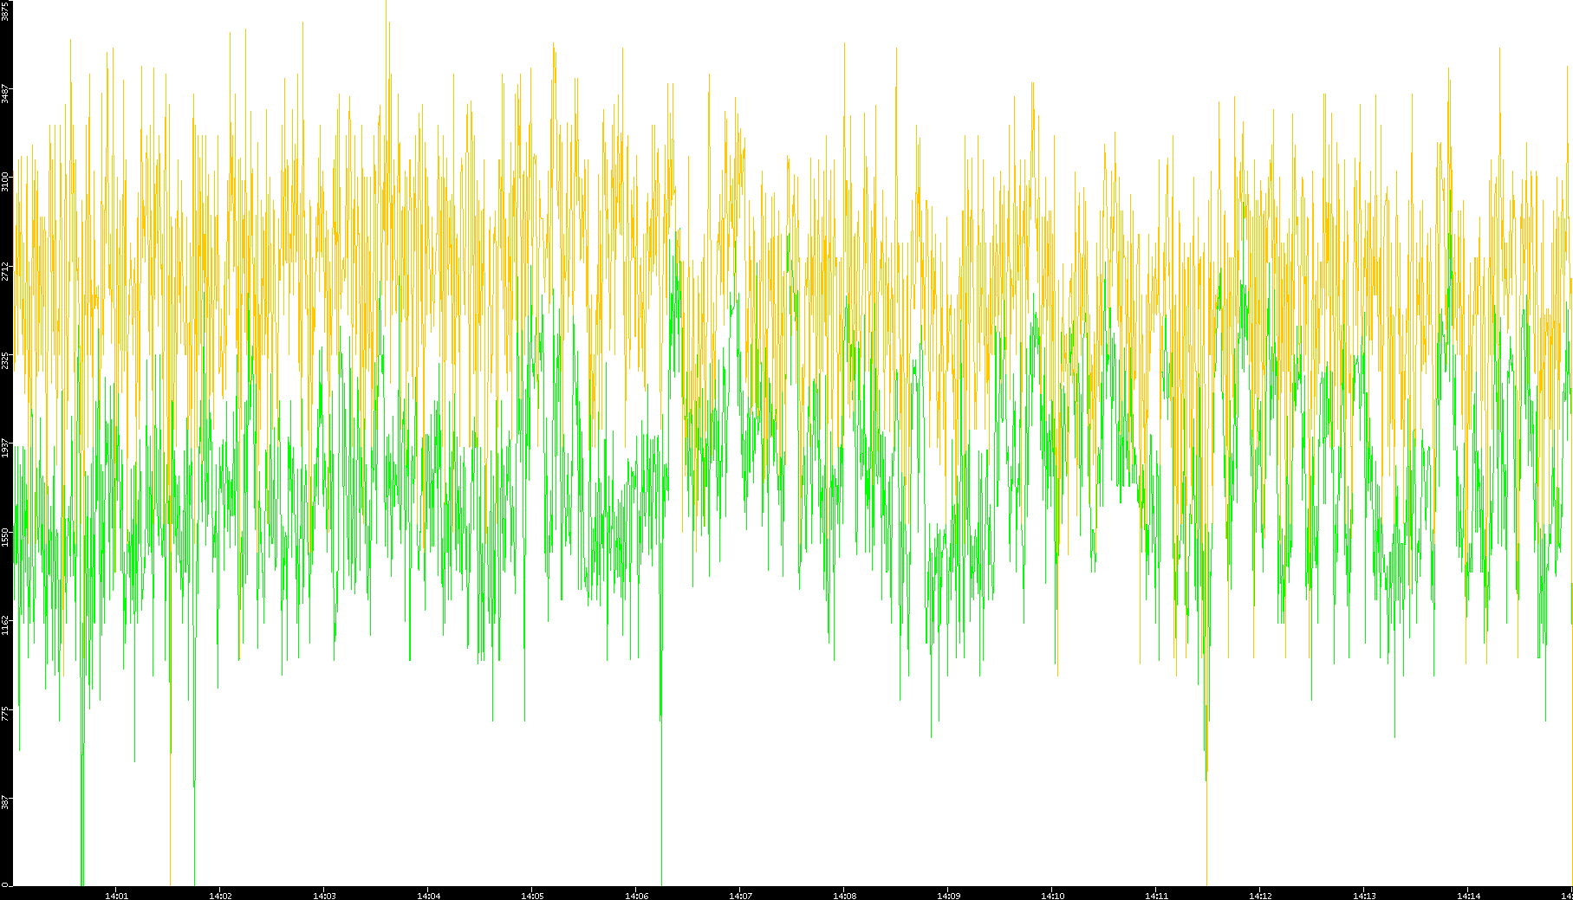The width and height of the screenshot is (1573, 900).
Task: Select the 14:03 label on the time axis
Action: 324,896
